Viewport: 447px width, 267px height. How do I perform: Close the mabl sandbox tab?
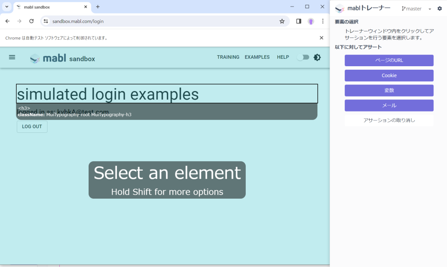[86, 7]
